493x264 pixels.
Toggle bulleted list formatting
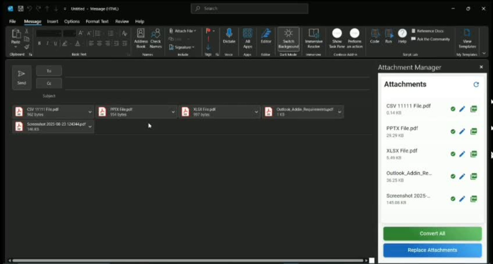click(x=98, y=33)
